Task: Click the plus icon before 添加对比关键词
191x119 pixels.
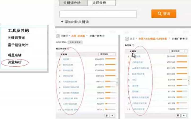Action: tap(62, 22)
